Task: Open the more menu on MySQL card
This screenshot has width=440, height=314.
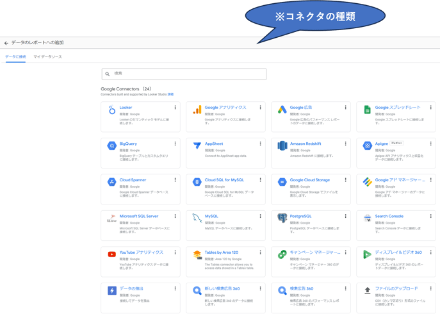Action: [x=261, y=216]
